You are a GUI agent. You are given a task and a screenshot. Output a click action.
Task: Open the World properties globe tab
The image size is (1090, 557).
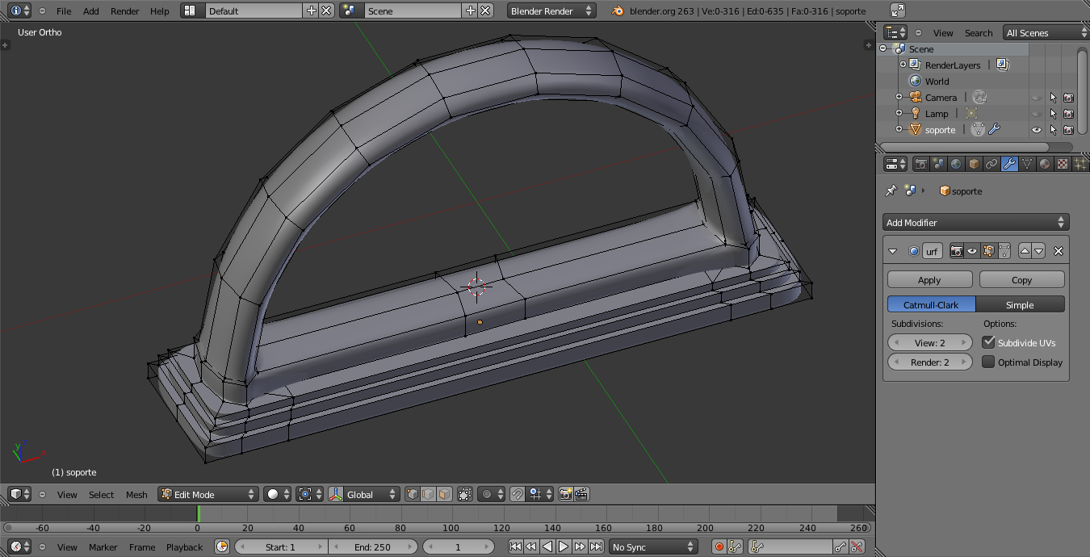(x=956, y=164)
